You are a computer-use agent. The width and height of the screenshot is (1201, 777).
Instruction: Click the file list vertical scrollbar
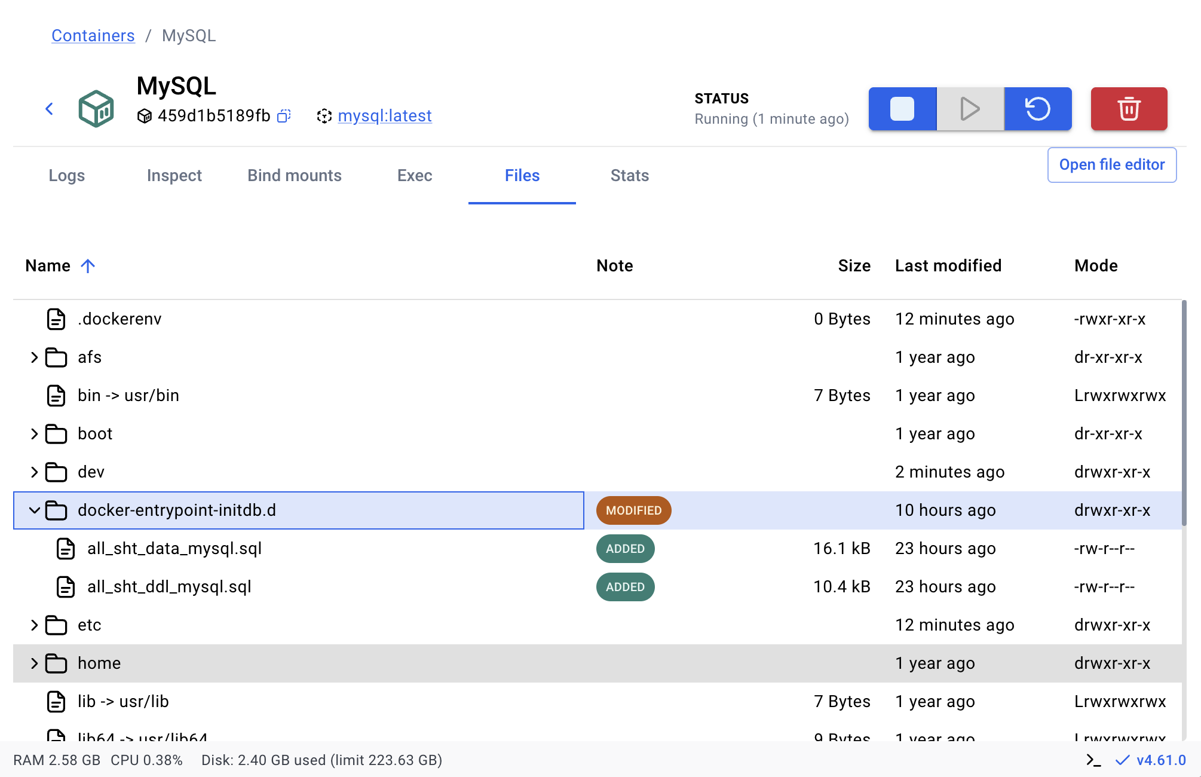(x=1184, y=412)
